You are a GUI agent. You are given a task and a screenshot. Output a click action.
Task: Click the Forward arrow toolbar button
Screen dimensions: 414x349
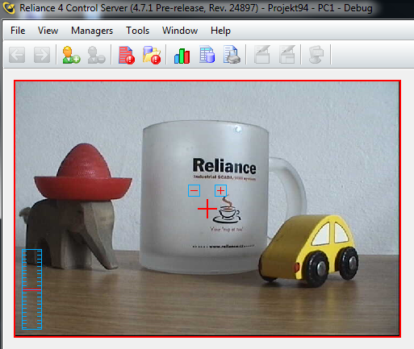(42, 55)
